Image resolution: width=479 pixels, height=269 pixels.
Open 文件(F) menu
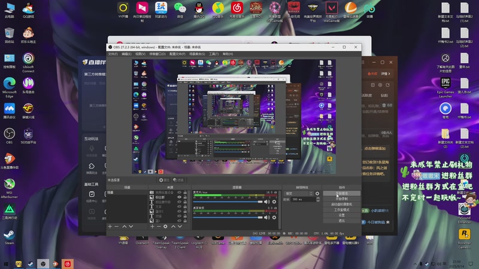click(113, 54)
